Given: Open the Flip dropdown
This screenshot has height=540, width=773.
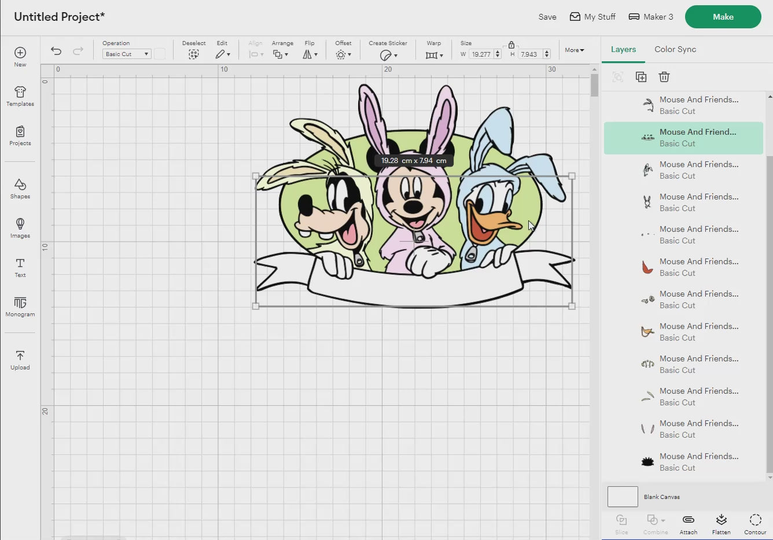Looking at the screenshot, I should pyautogui.click(x=310, y=54).
